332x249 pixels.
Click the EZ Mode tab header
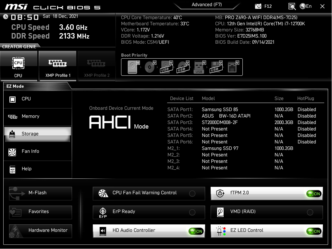[x=15, y=86]
